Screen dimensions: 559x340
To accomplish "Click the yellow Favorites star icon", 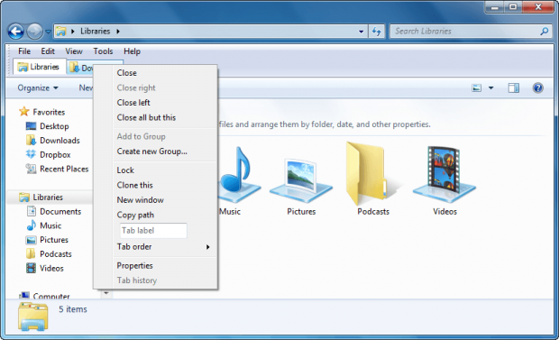I will point(23,111).
